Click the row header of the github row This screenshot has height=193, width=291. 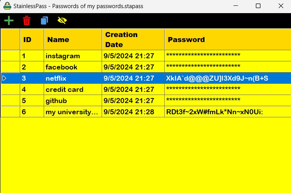click(10, 100)
